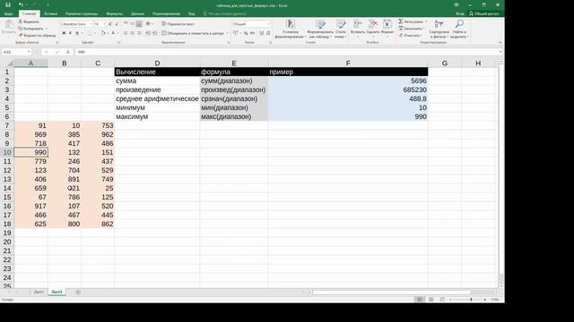Screen dimensions: 574x322
Task: Switch to the Insert ribbon tab
Action: pyautogui.click(x=50, y=13)
